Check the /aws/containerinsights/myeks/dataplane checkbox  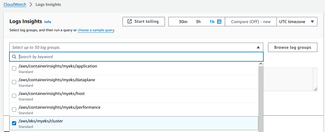point(14,82)
